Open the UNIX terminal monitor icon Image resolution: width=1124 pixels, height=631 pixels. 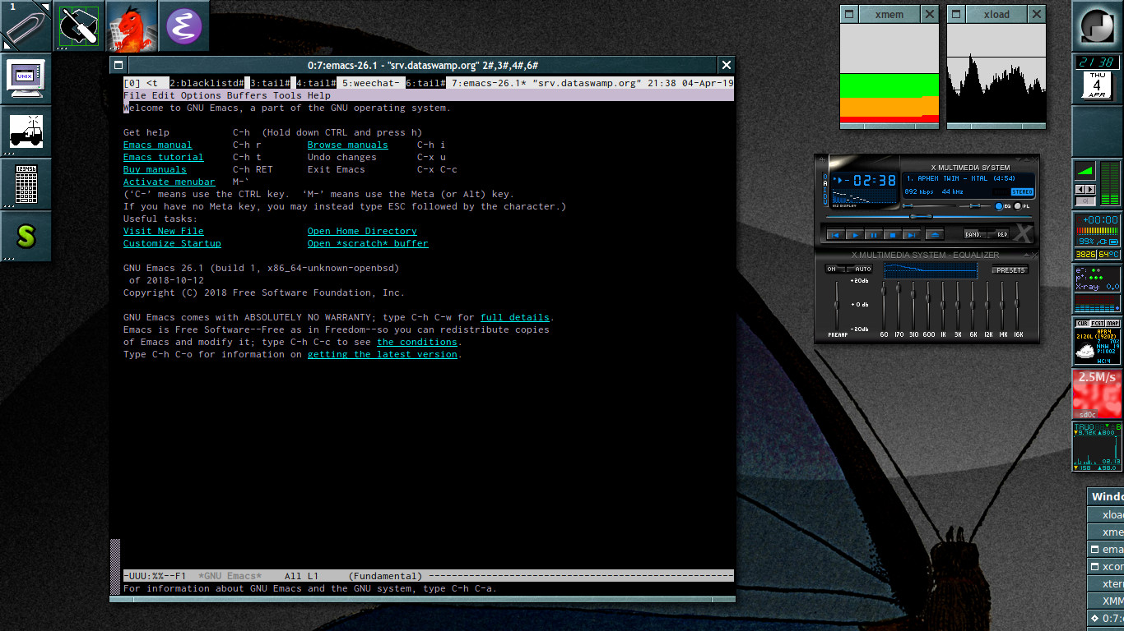26,78
